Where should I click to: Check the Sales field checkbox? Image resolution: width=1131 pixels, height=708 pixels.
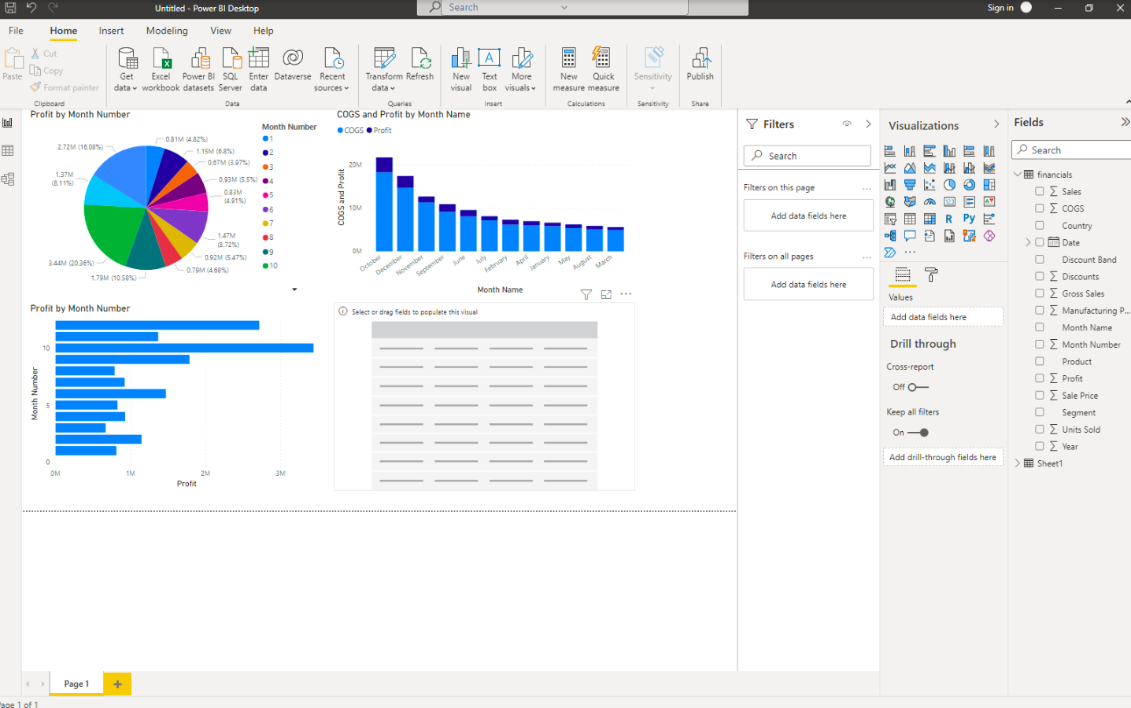pos(1040,191)
